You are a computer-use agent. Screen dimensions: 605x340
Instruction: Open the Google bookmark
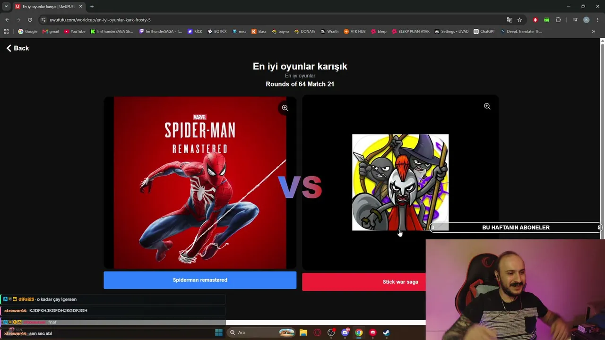28,32
